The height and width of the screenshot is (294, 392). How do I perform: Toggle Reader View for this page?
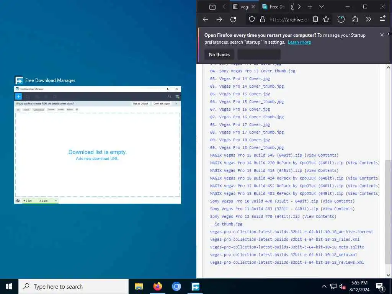[x=315, y=19]
